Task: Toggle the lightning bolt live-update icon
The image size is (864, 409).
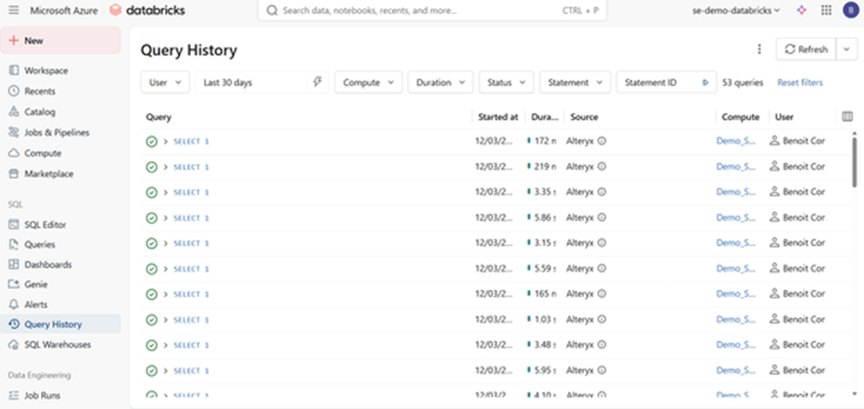Action: tap(317, 82)
